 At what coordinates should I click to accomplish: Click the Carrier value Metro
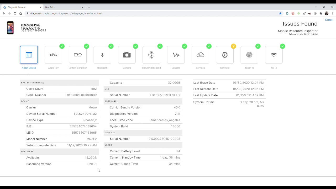coord(93,107)
